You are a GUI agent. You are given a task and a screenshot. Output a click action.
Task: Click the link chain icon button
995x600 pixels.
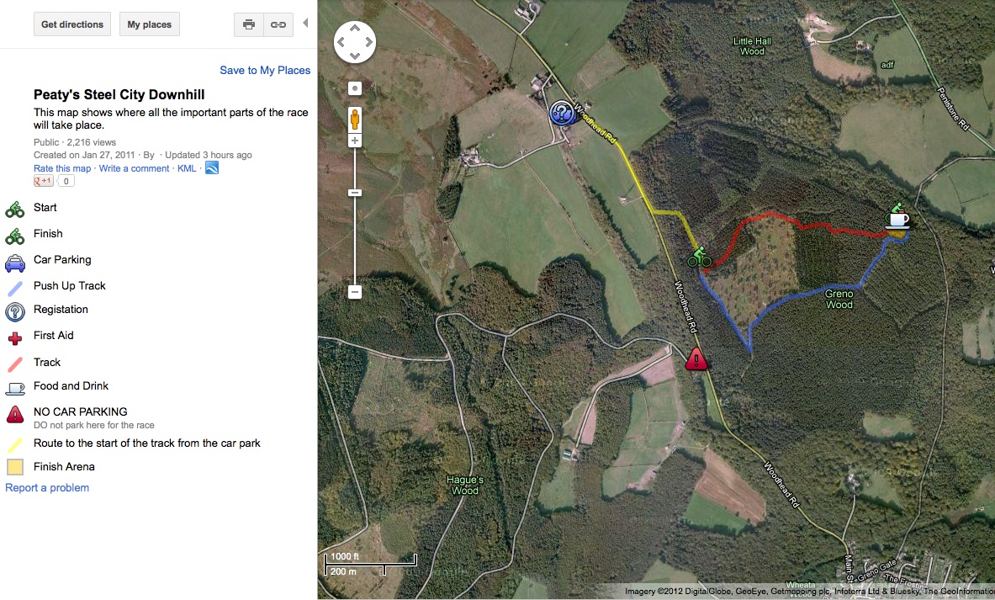pos(278,24)
